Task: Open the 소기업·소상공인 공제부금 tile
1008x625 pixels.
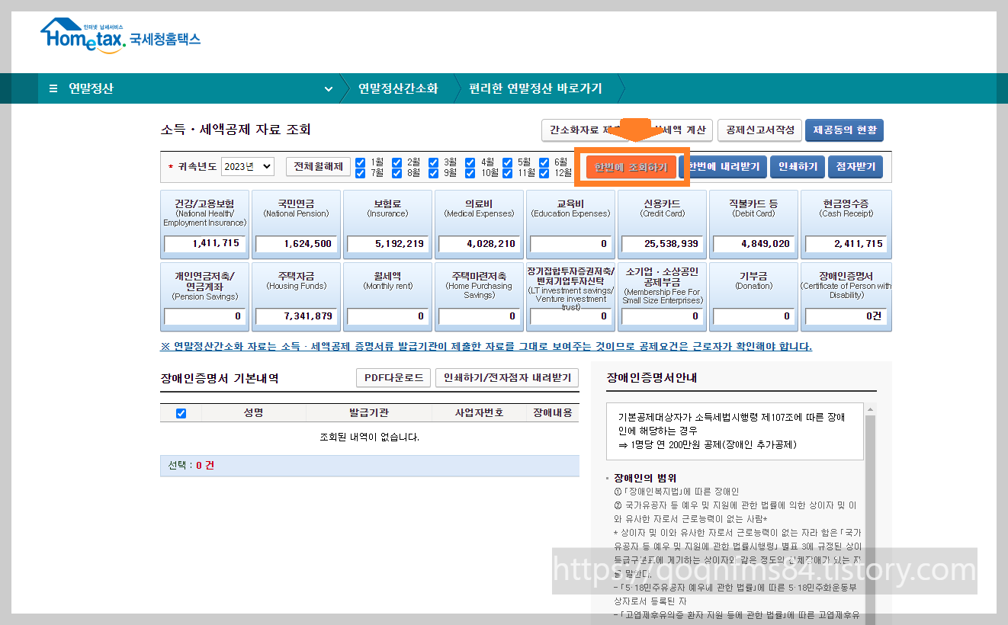Action: (x=662, y=296)
